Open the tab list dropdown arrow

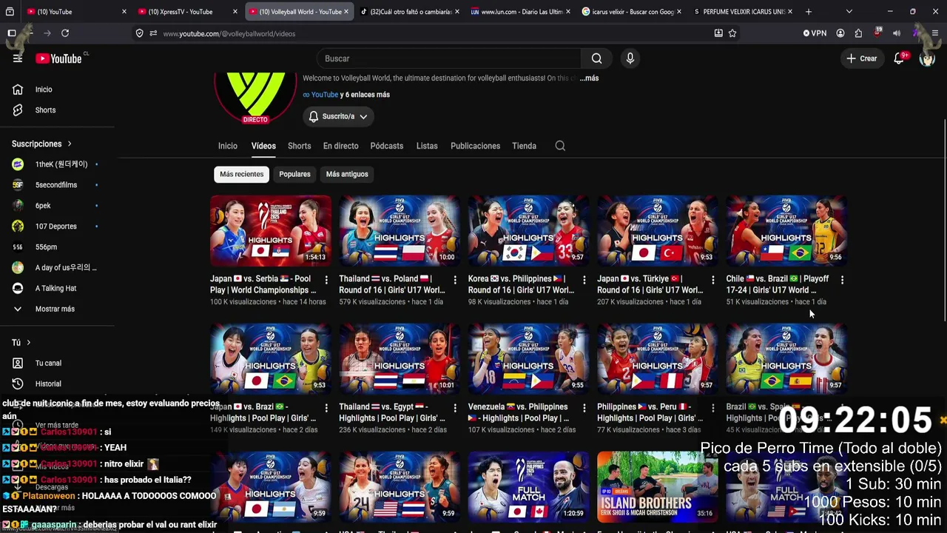[x=849, y=12]
